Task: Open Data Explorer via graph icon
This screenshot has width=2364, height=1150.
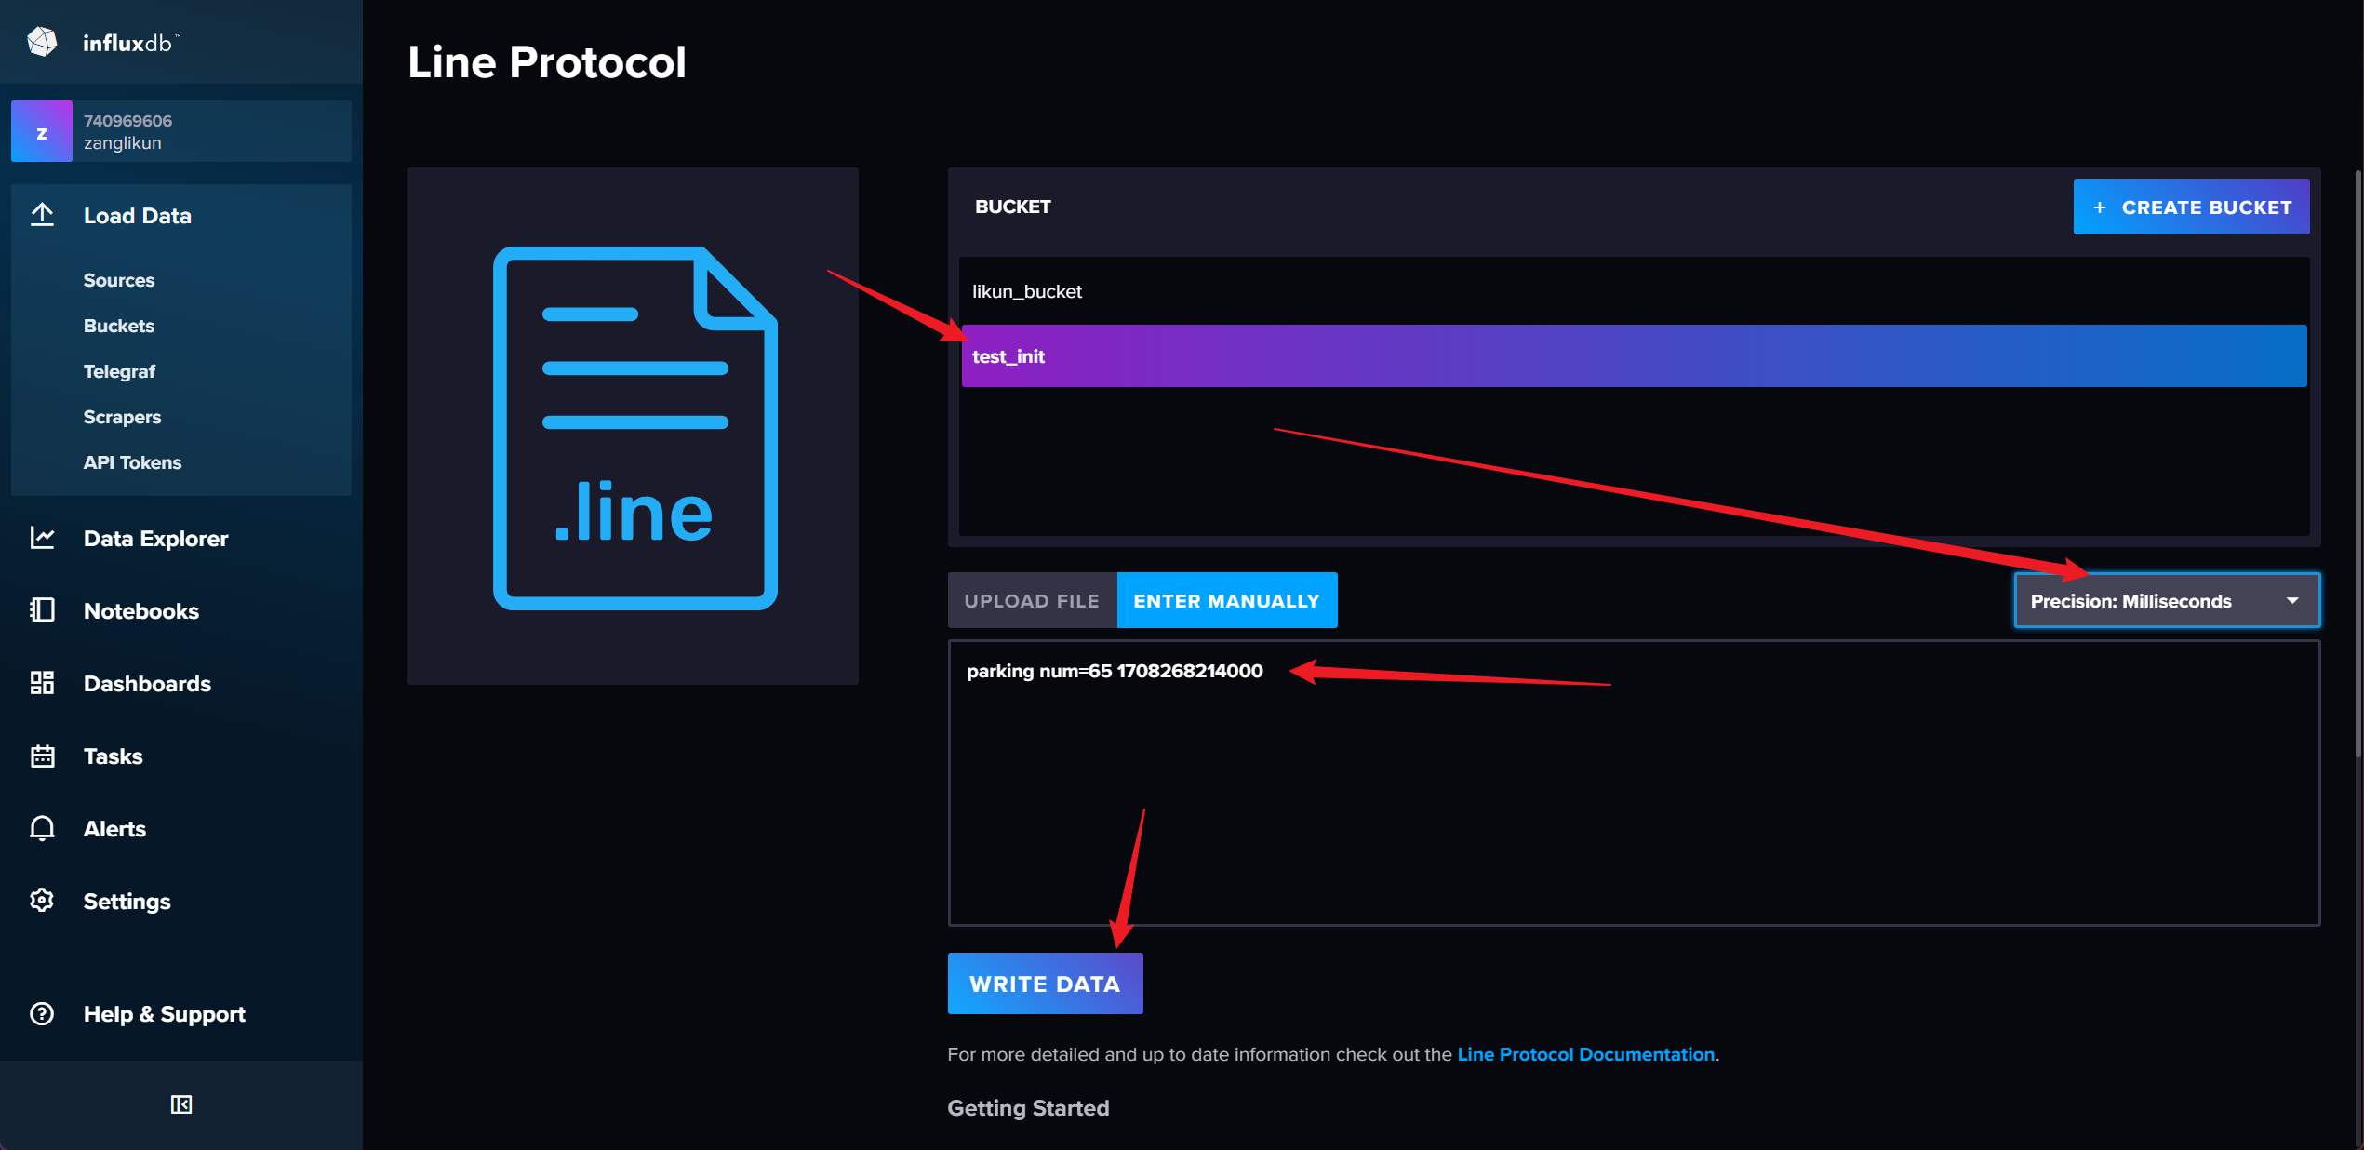Action: (x=43, y=538)
